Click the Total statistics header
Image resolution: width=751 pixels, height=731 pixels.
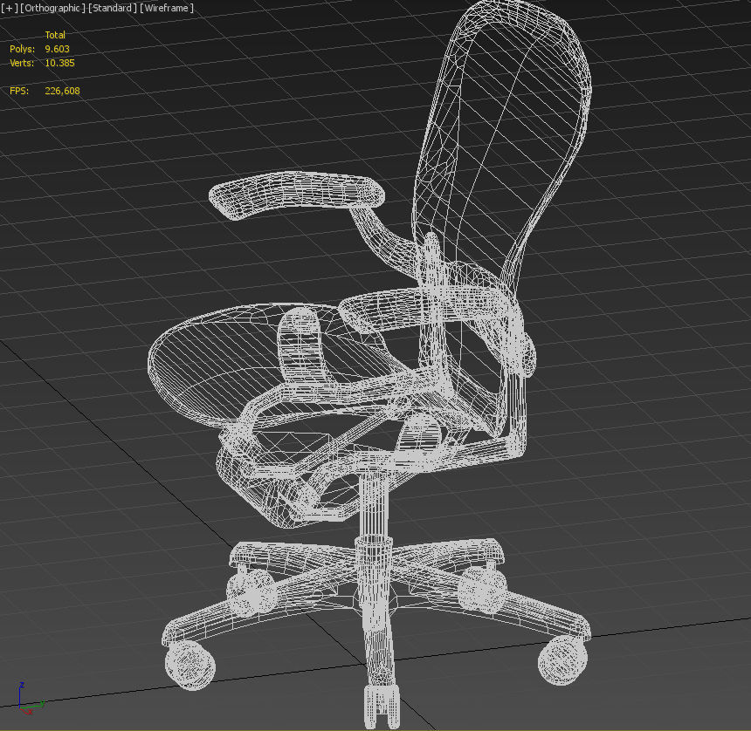tap(55, 35)
